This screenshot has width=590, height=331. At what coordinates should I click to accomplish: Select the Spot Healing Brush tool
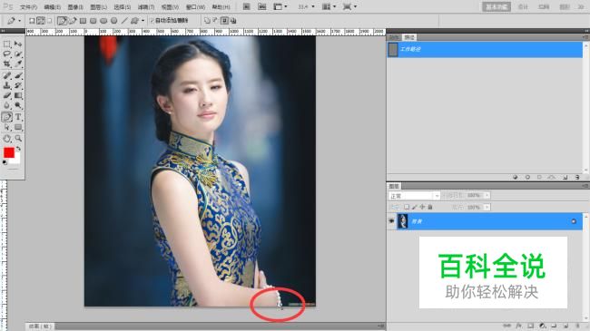point(6,76)
